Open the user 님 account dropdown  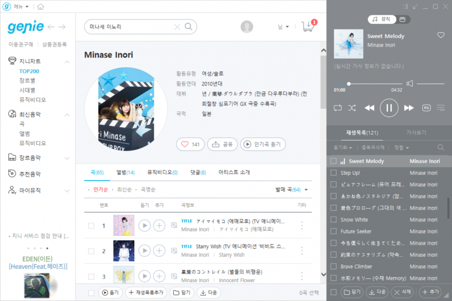(x=283, y=27)
